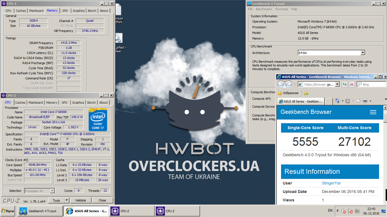Click the Single-Core Score 5555
The width and height of the screenshot is (387, 217).
tap(305, 142)
